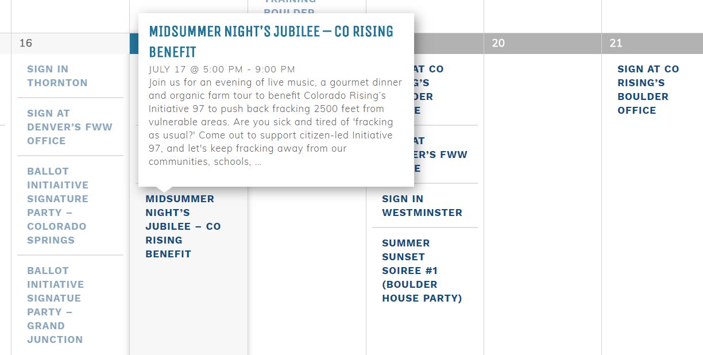Viewport: 703px width, 355px height.
Task: Open Summer Sunset Soiree #1 Boulder House Party
Action: 422,271
